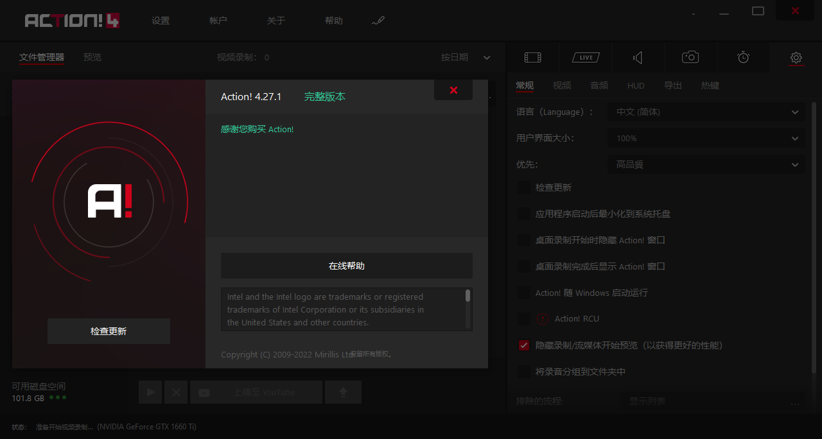Select the 视频 settings tab
This screenshot has height=439, width=822.
(562, 85)
